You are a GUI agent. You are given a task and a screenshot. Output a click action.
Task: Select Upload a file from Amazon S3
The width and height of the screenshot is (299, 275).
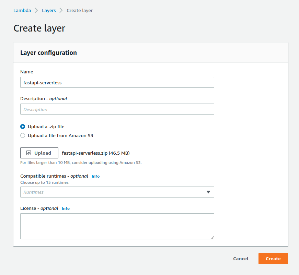(23, 135)
